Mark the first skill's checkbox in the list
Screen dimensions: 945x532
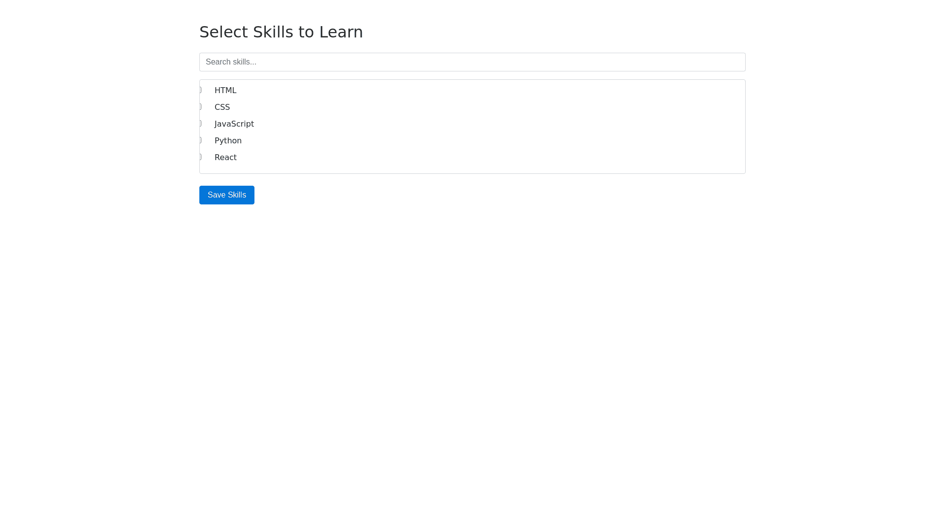201,90
